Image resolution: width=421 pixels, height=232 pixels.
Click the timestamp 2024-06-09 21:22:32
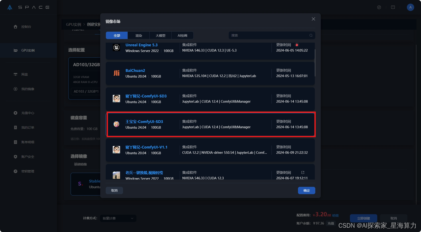click(x=292, y=153)
